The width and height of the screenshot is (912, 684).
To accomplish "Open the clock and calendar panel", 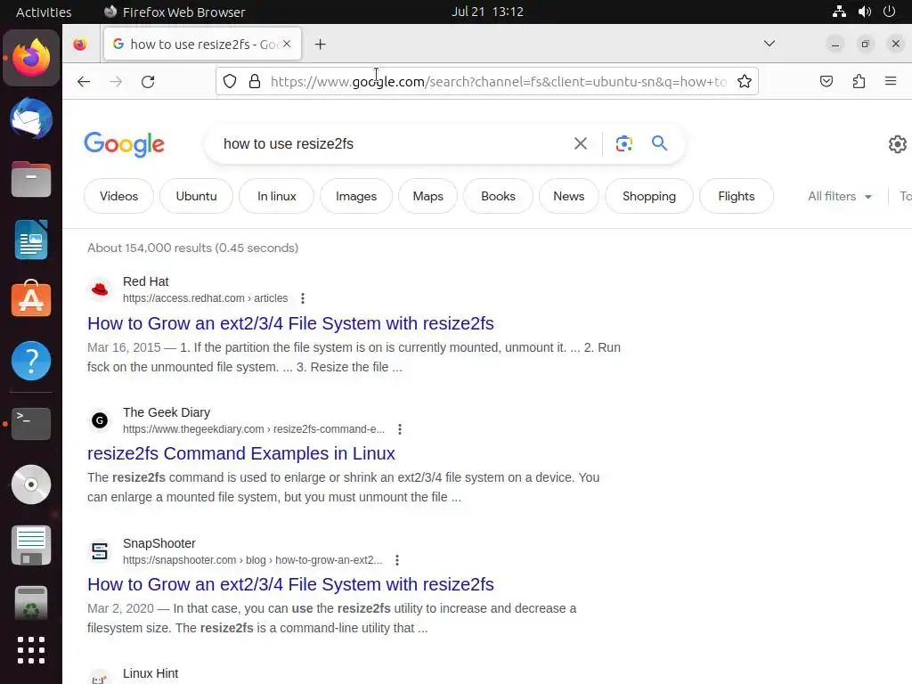I will pyautogui.click(x=487, y=12).
